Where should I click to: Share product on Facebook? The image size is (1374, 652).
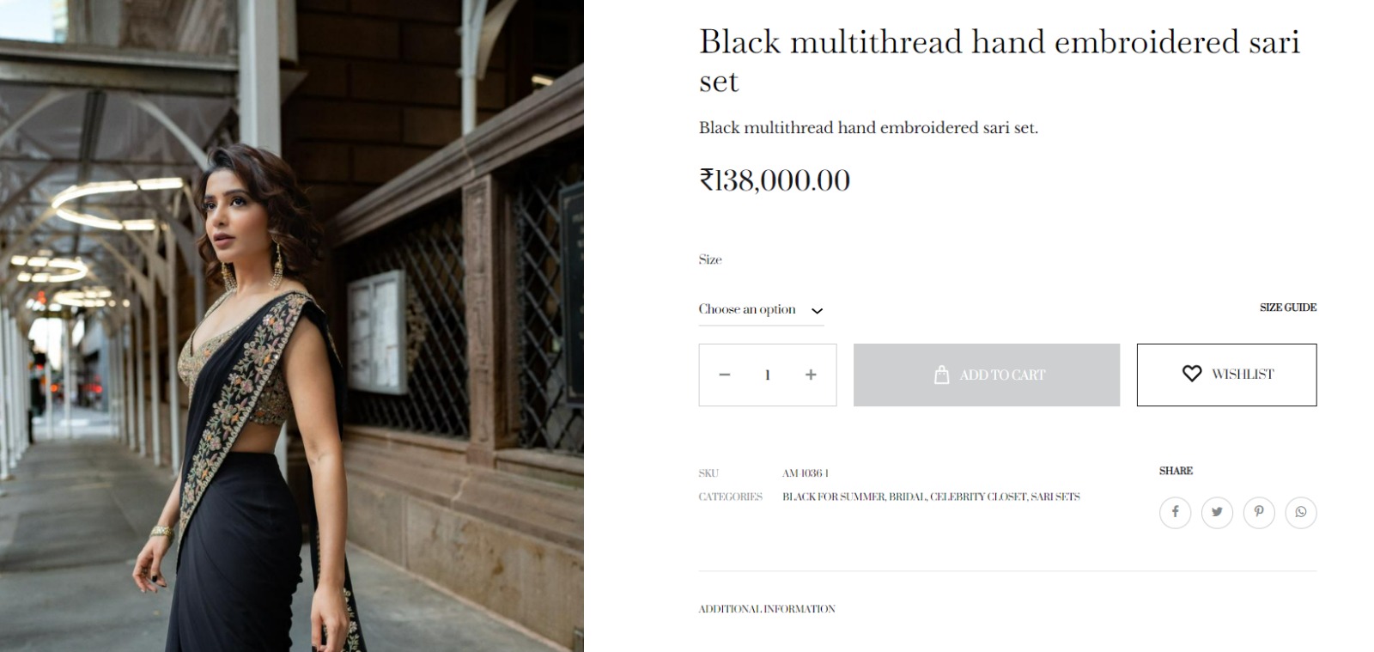[x=1175, y=513]
